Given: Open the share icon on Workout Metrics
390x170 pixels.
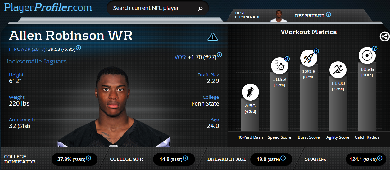Looking at the screenshot, I should pyautogui.click(x=384, y=37).
